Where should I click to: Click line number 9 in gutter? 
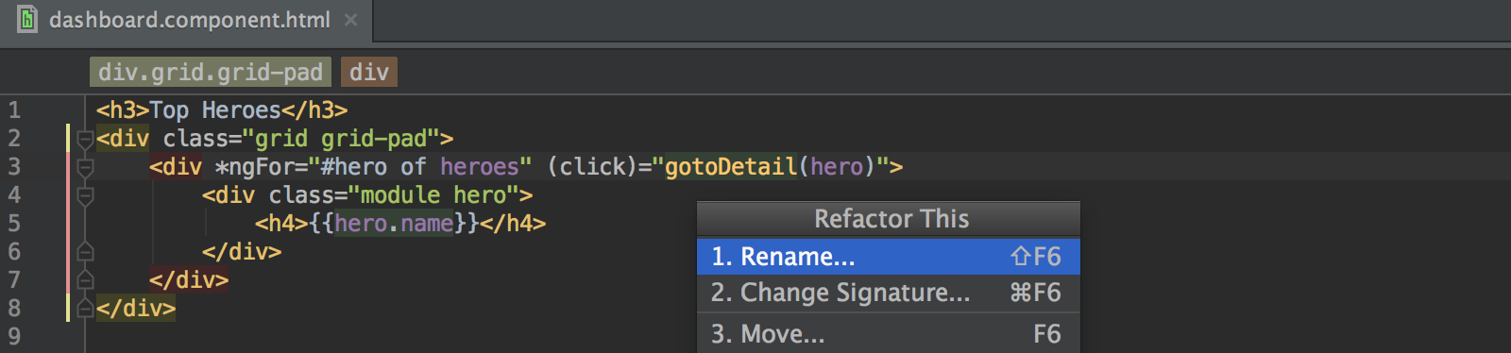click(14, 337)
